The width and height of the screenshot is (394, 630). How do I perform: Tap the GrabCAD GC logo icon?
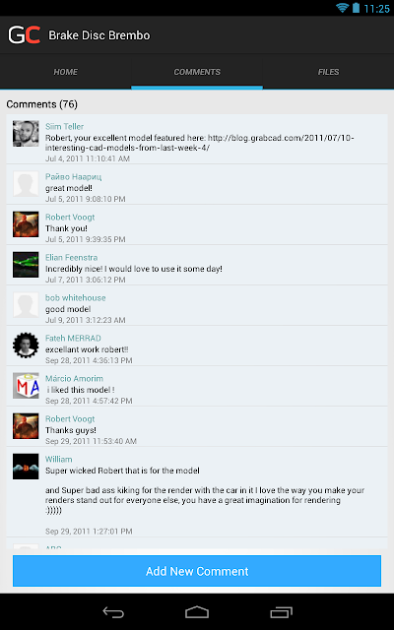point(24,35)
